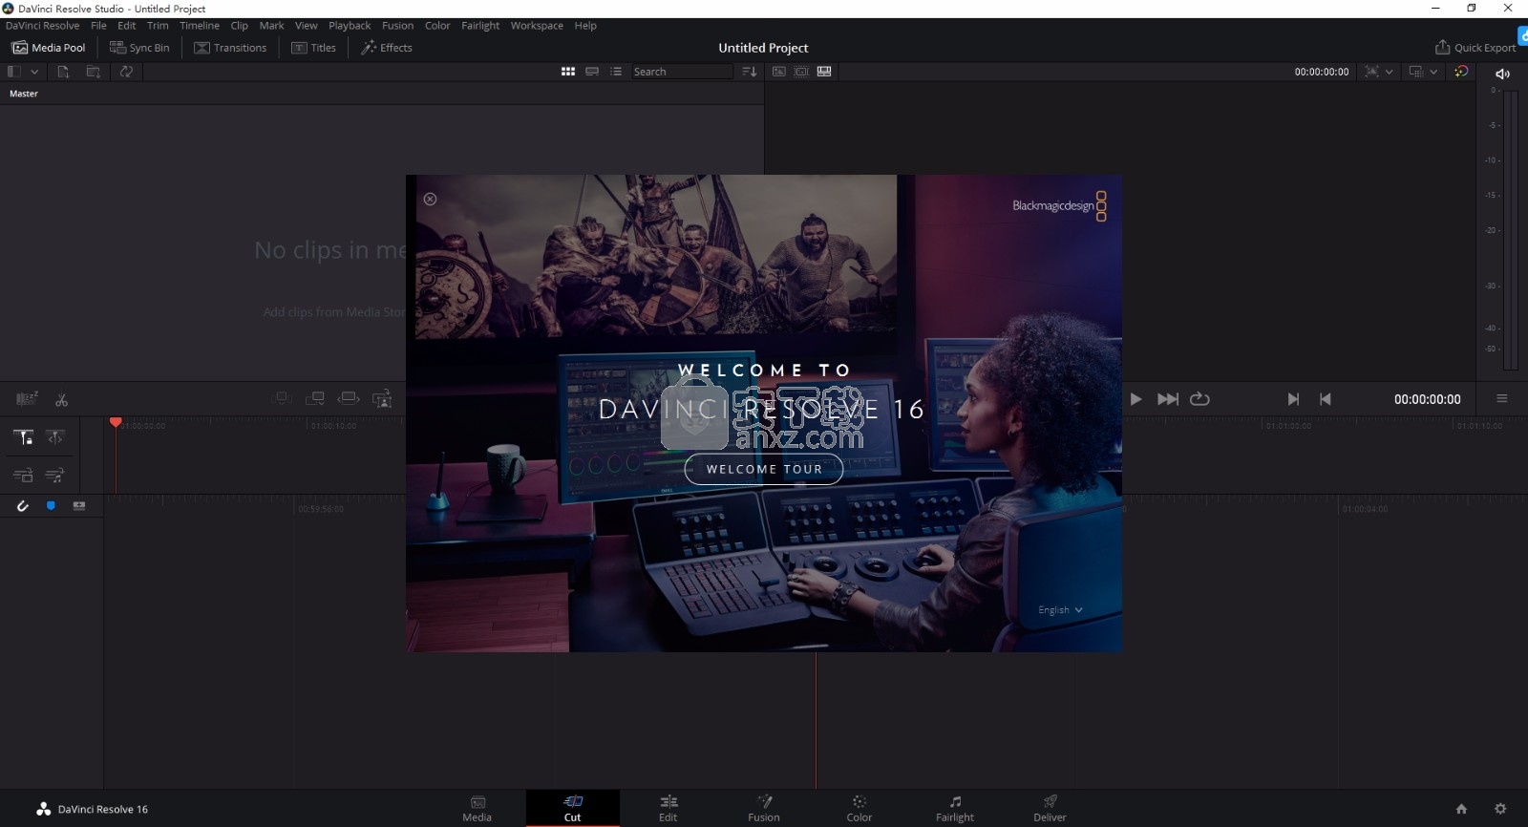Viewport: 1528px width, 827px height.
Task: Add a marker with blue marker icon
Action: 51,506
